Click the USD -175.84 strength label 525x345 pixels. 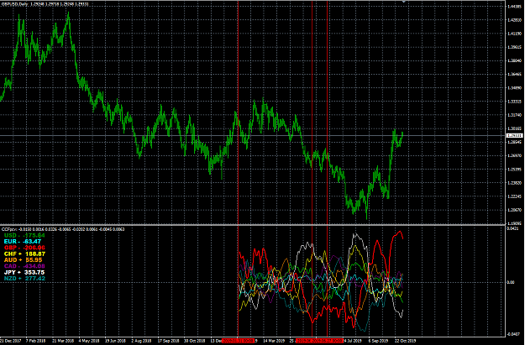[x=24, y=235]
